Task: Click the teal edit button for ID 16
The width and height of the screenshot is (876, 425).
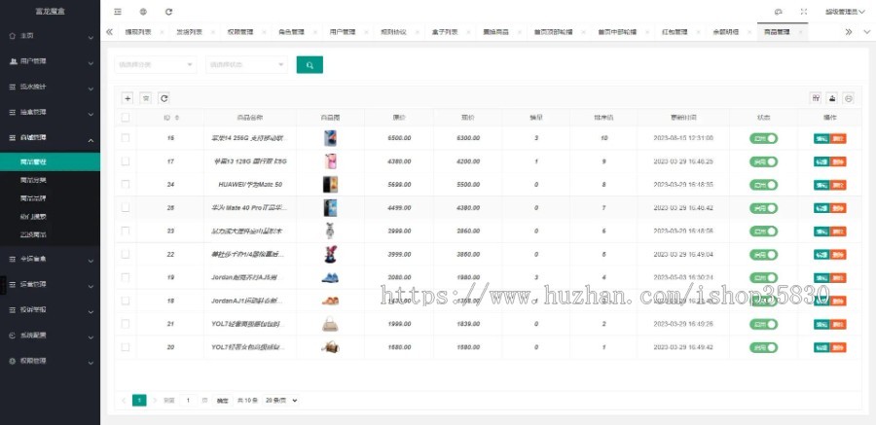Action: (x=821, y=138)
